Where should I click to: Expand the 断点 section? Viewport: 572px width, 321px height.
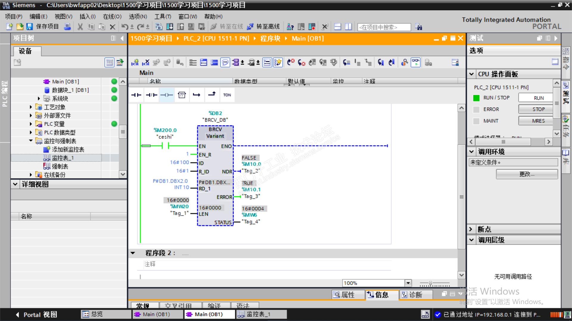coord(471,229)
